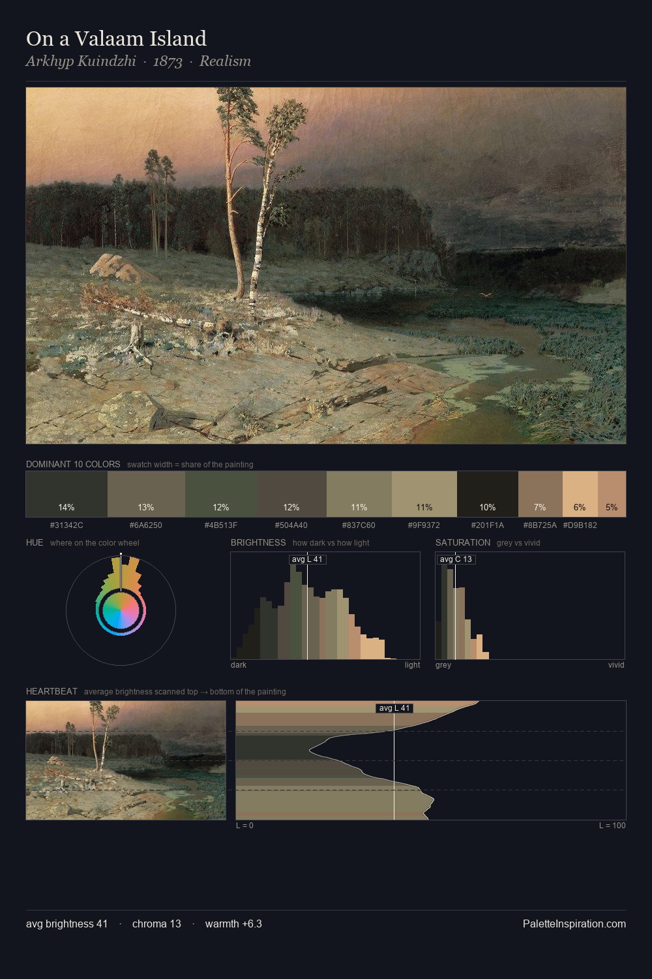Image resolution: width=652 pixels, height=979 pixels.
Task: Click 'avg brightness 41' in footer
Action: pos(67,924)
